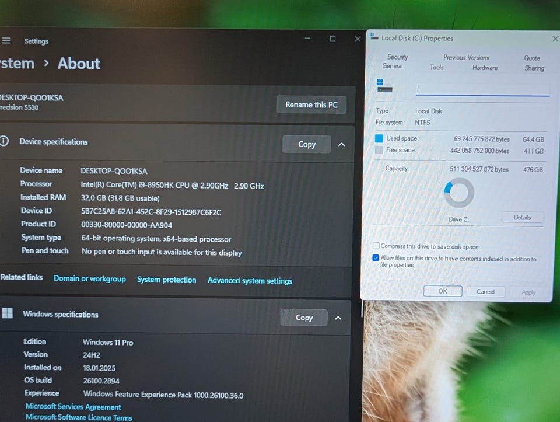560x422 pixels.
Task: Open the Quota tab
Action: pos(532,58)
